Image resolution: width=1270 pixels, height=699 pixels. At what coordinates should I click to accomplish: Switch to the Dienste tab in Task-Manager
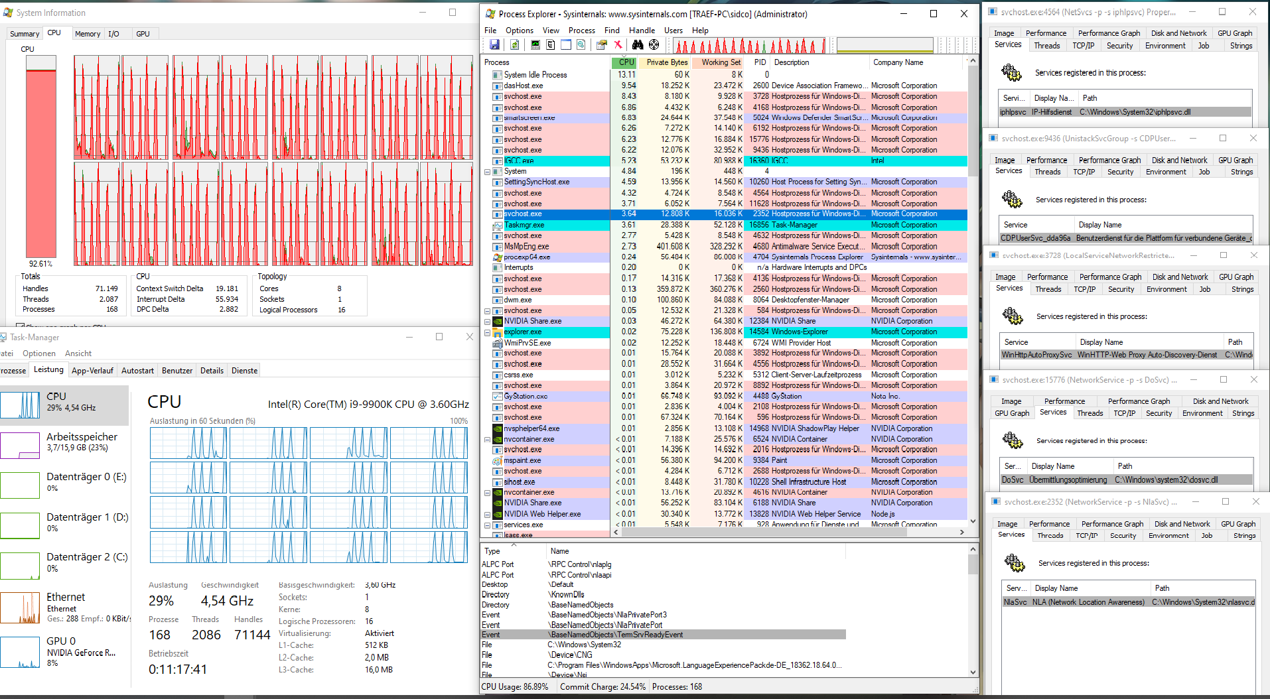(244, 371)
